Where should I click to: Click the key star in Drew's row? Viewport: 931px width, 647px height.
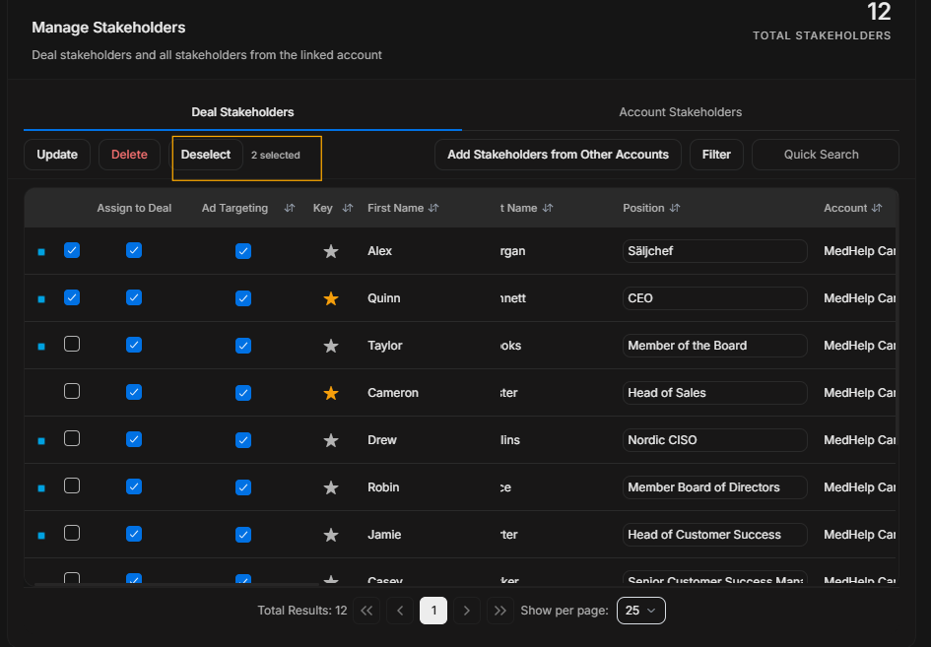pyautogui.click(x=331, y=440)
